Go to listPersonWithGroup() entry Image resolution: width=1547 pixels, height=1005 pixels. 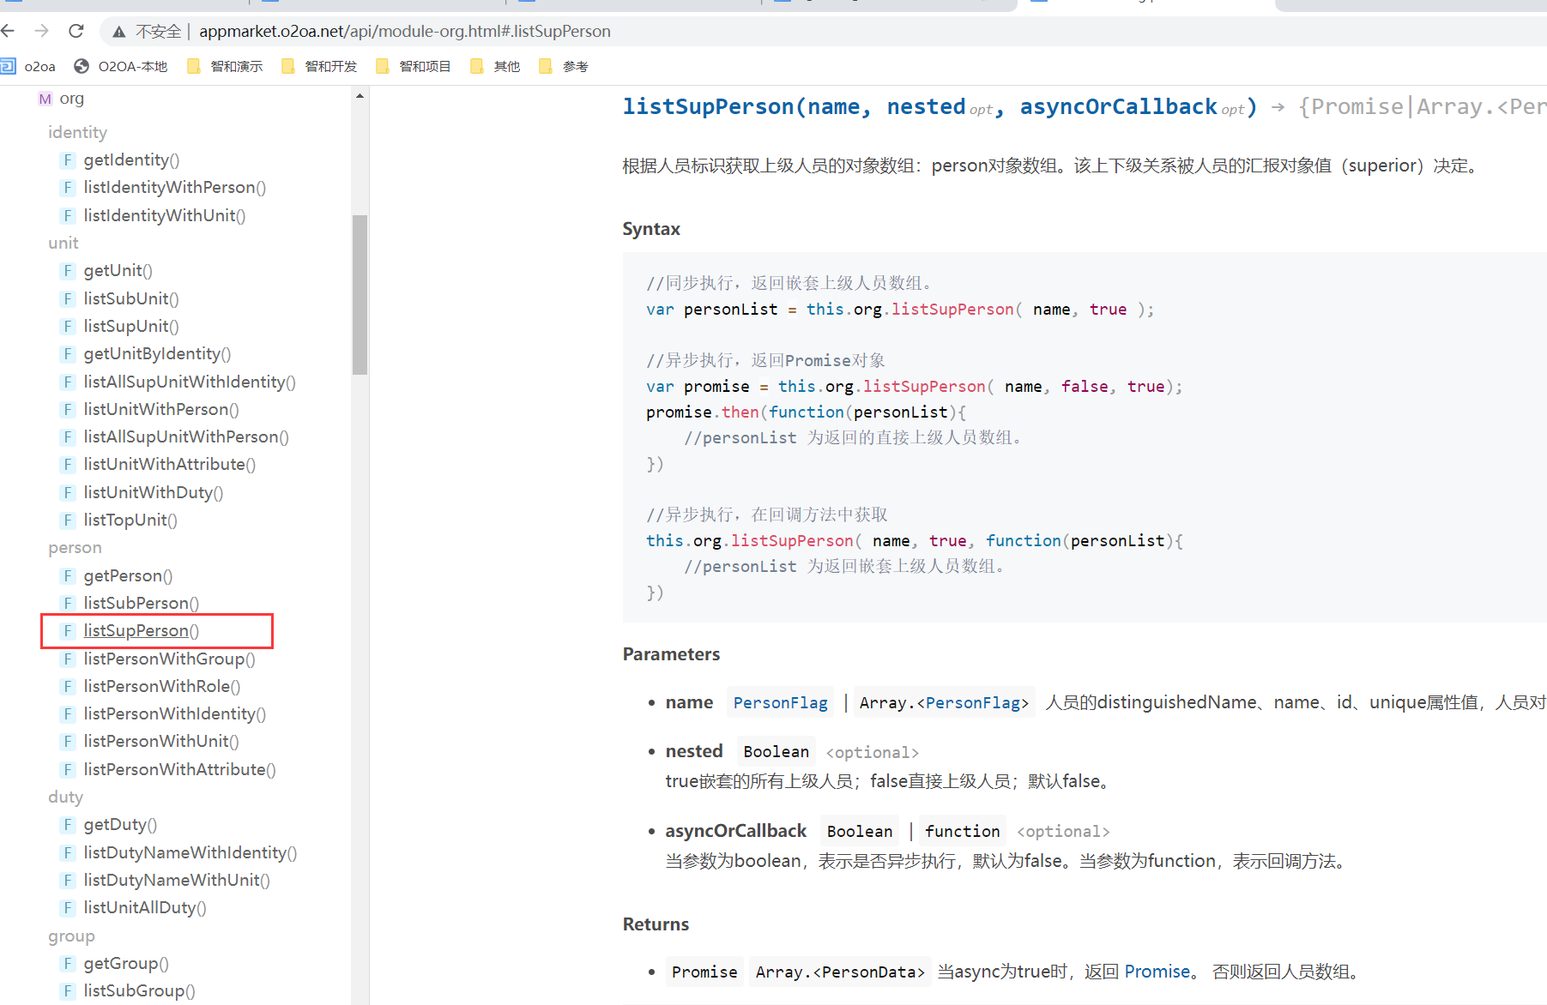(169, 659)
